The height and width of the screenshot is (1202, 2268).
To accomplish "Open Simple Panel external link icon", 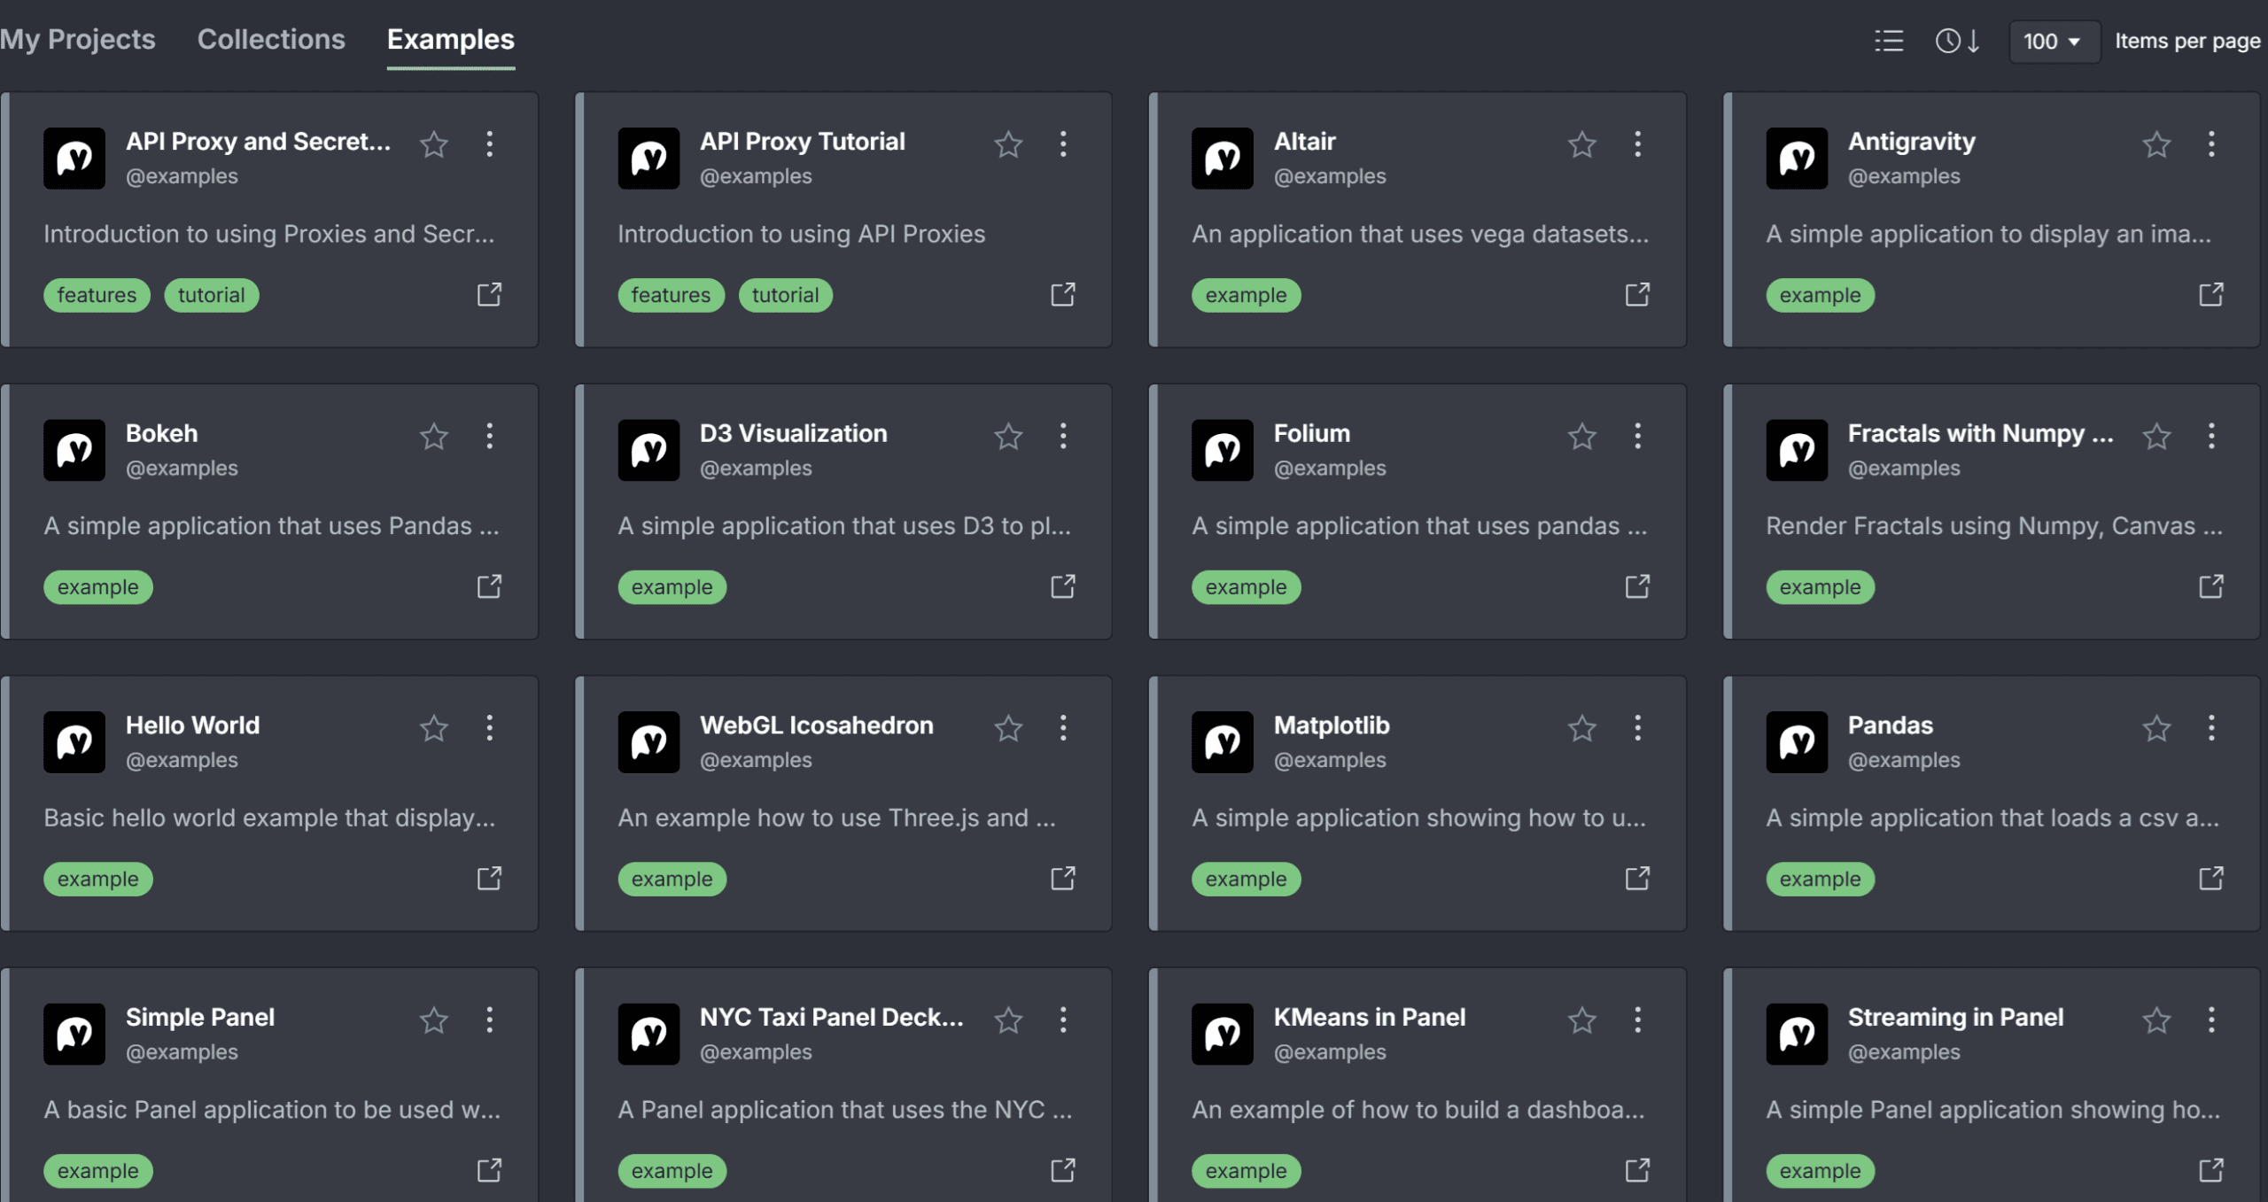I will [x=489, y=1170].
